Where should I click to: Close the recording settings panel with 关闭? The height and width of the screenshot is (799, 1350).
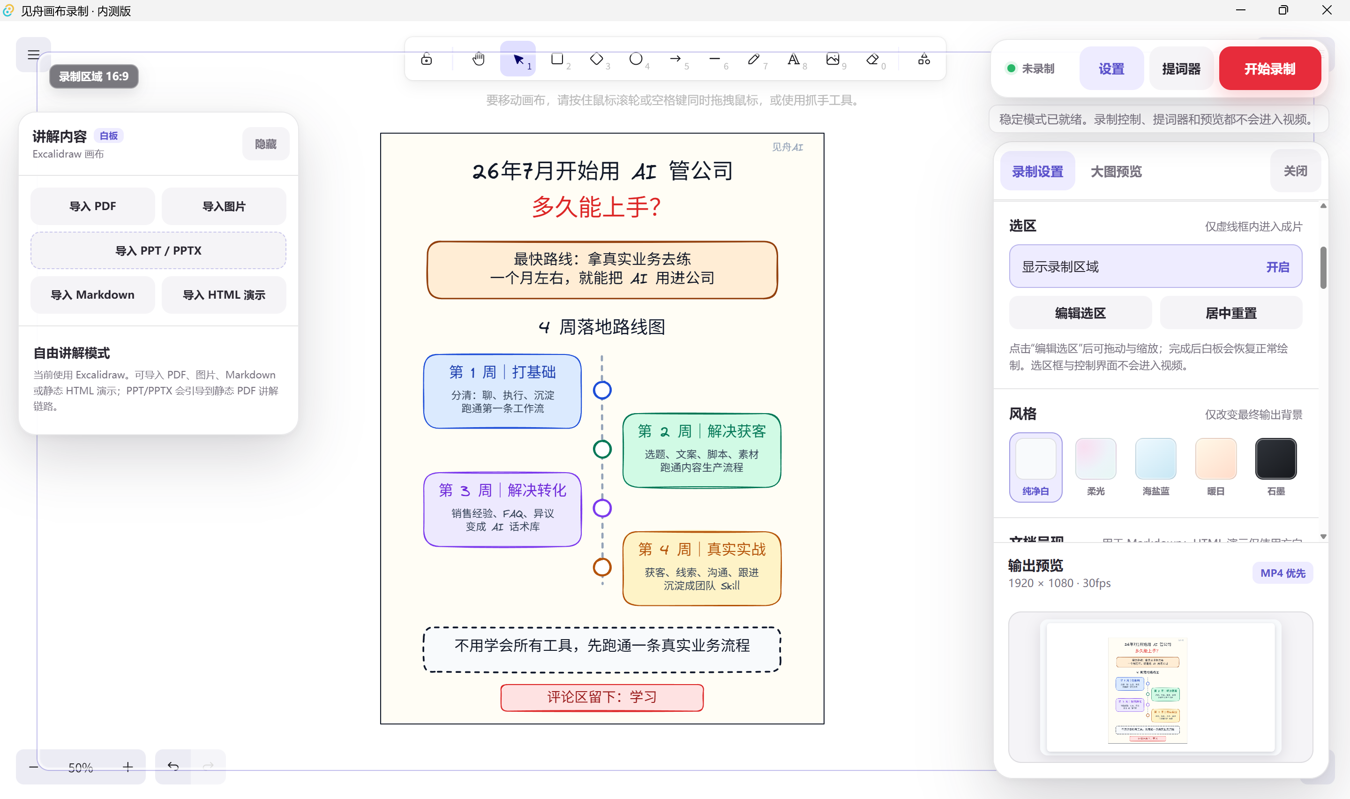pos(1295,171)
